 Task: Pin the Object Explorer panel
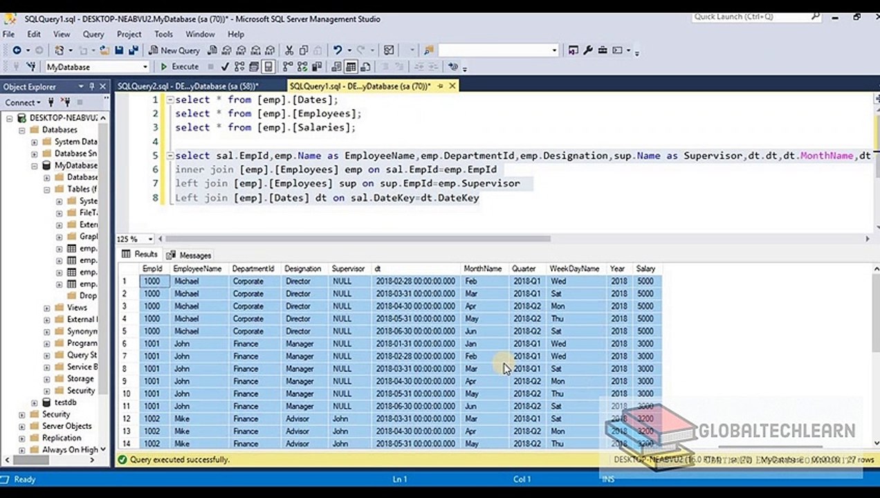92,86
